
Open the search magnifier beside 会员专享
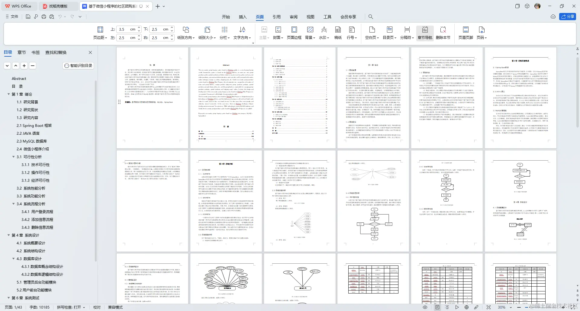coord(371,17)
